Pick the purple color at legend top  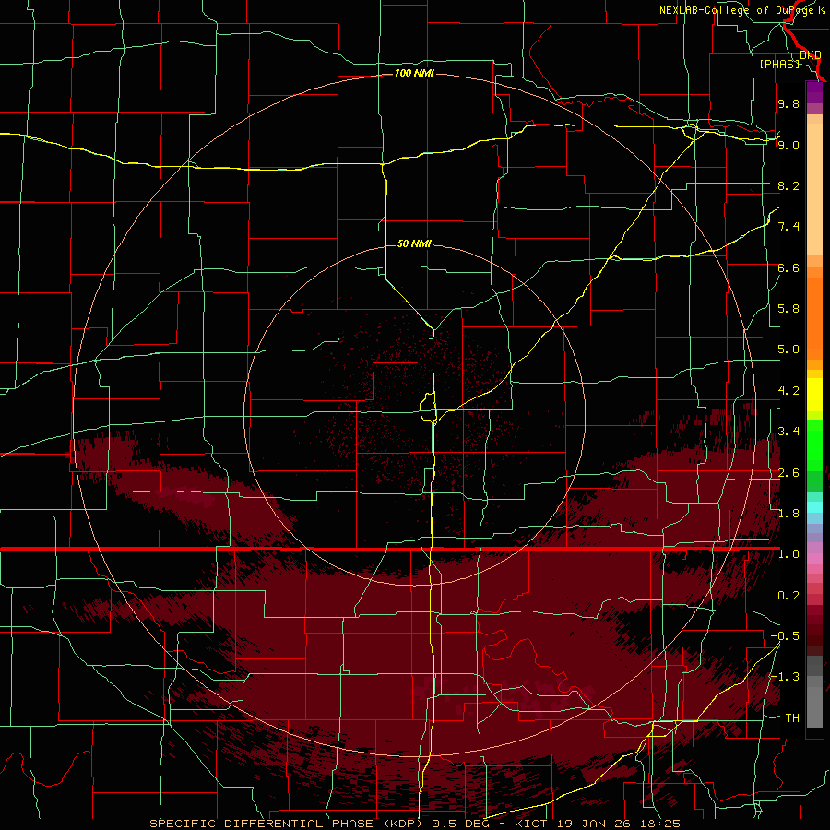[814, 92]
